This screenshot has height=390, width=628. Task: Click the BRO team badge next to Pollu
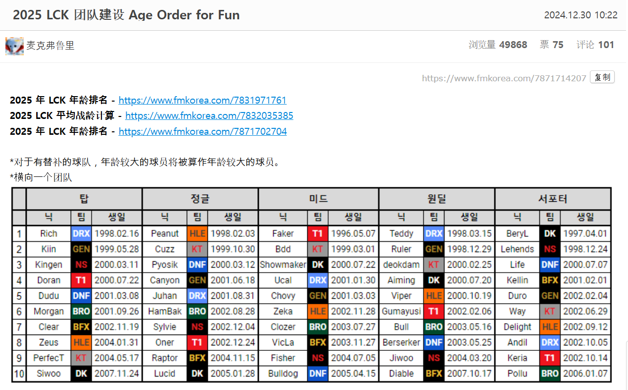(x=550, y=374)
